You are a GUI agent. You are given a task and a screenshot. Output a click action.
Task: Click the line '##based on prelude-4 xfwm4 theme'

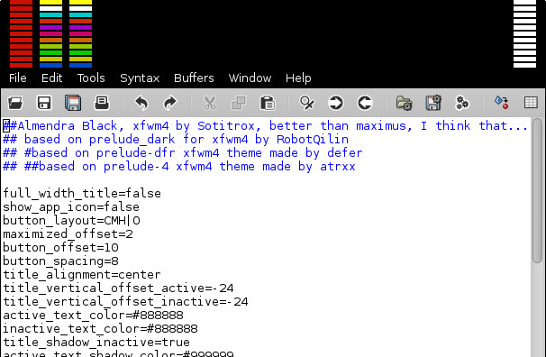[179, 167]
